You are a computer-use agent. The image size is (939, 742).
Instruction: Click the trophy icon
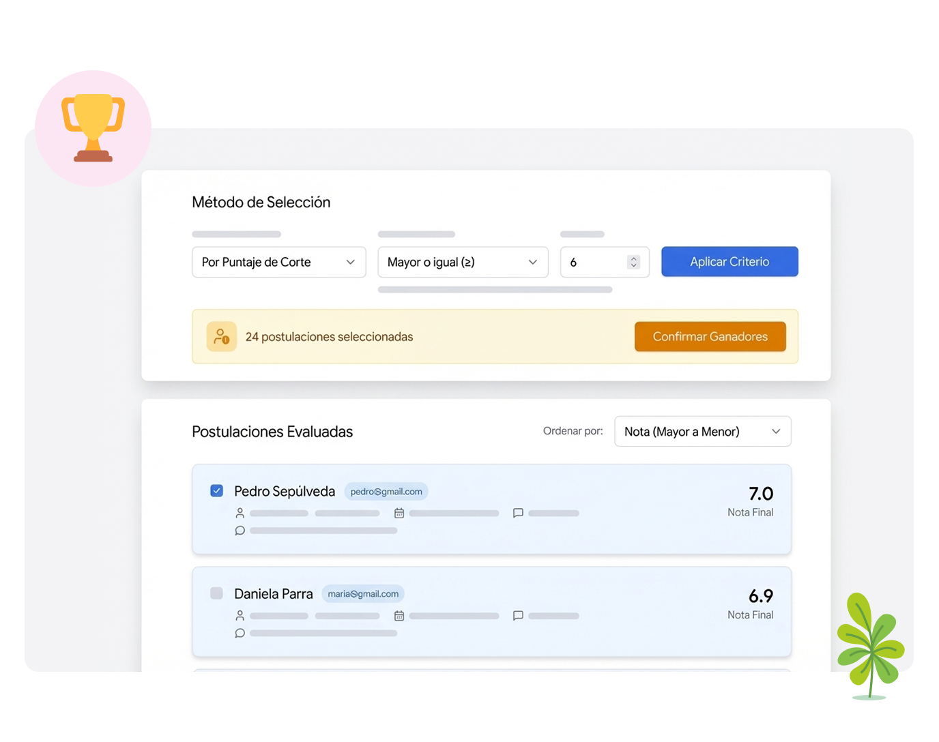pyautogui.click(x=93, y=128)
